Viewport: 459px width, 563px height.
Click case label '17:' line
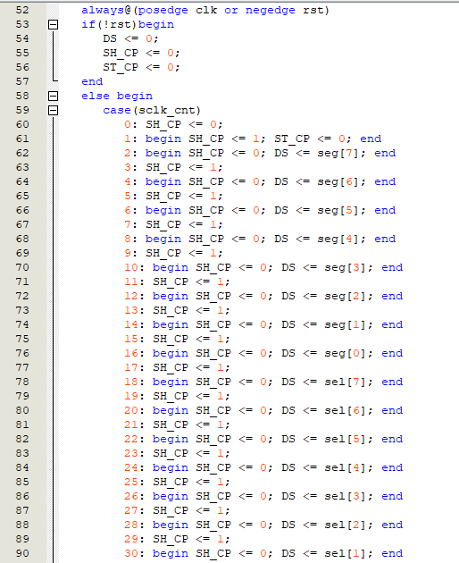[x=177, y=367]
